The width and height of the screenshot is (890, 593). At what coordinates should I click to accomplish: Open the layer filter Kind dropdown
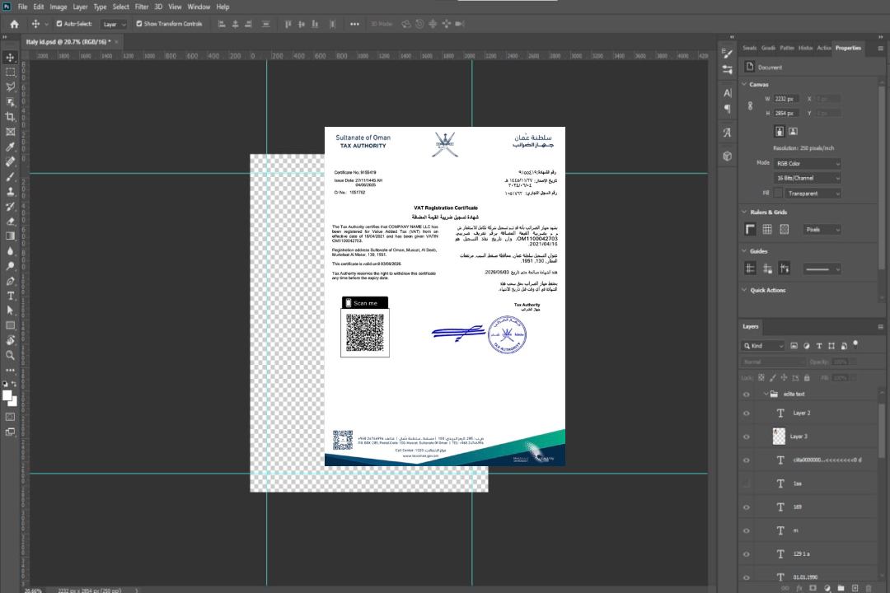(x=763, y=346)
